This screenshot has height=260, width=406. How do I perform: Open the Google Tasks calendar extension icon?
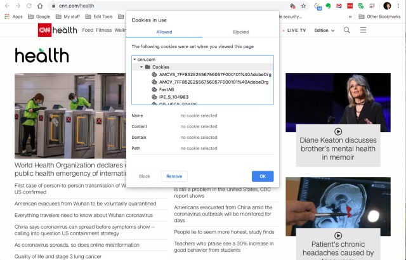[318, 6]
